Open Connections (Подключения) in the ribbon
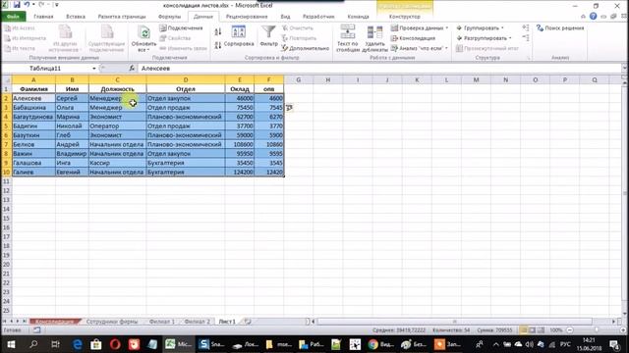This screenshot has width=629, height=353. 181,28
